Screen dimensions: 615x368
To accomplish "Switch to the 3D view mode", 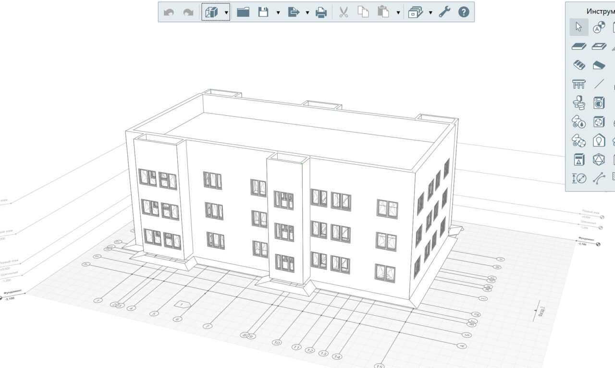I will point(211,12).
